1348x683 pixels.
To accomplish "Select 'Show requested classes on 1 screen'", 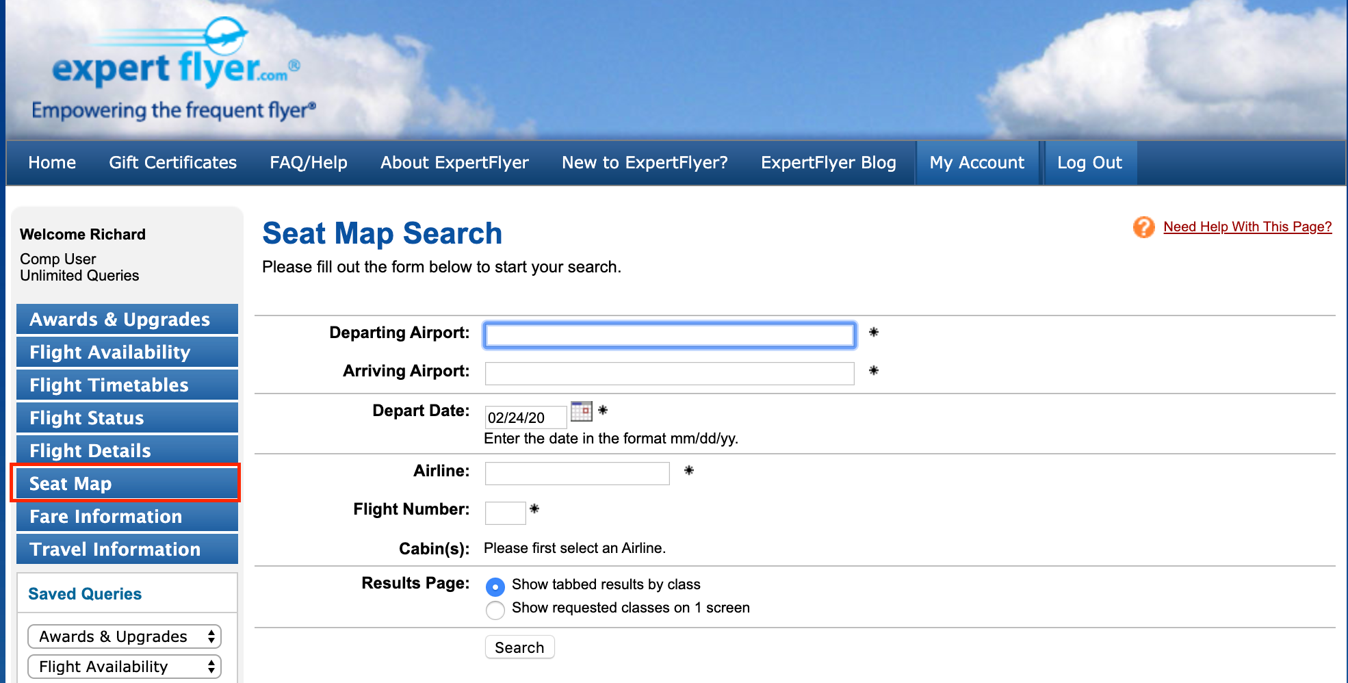I will click(495, 610).
